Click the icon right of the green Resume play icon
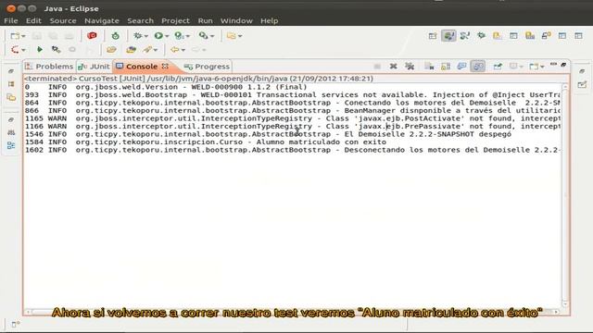Image resolution: width=593 pixels, height=333 pixels. (56, 49)
